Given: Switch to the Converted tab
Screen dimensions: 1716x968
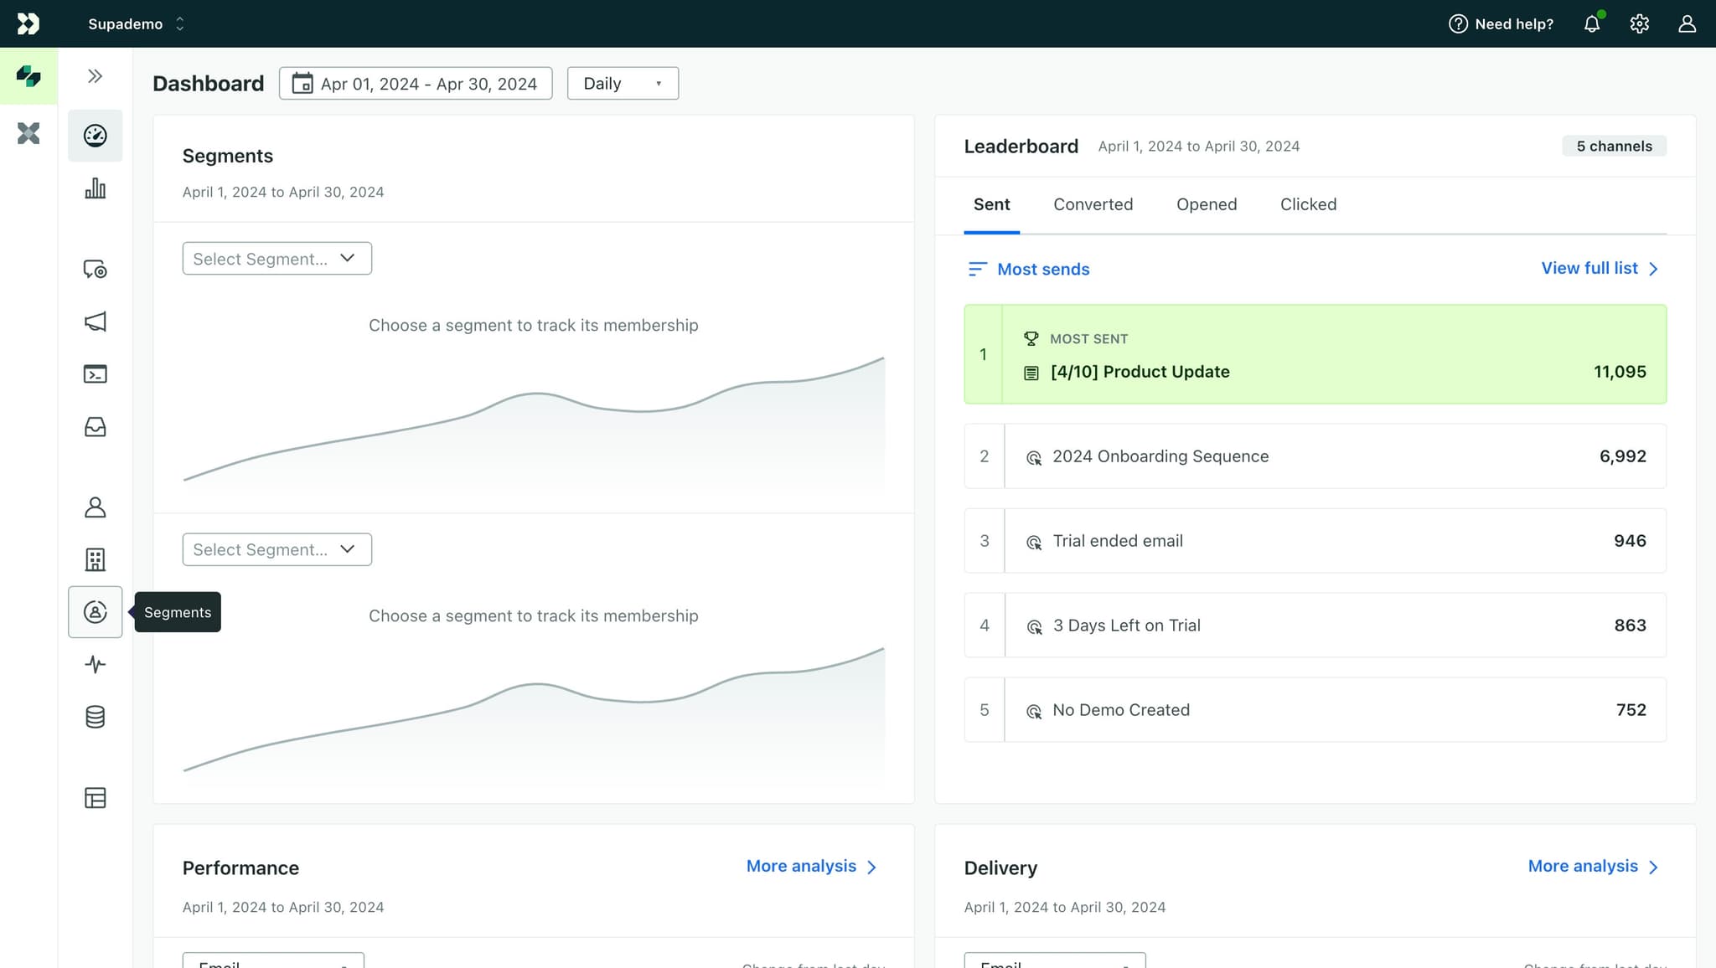Looking at the screenshot, I should [x=1093, y=204].
